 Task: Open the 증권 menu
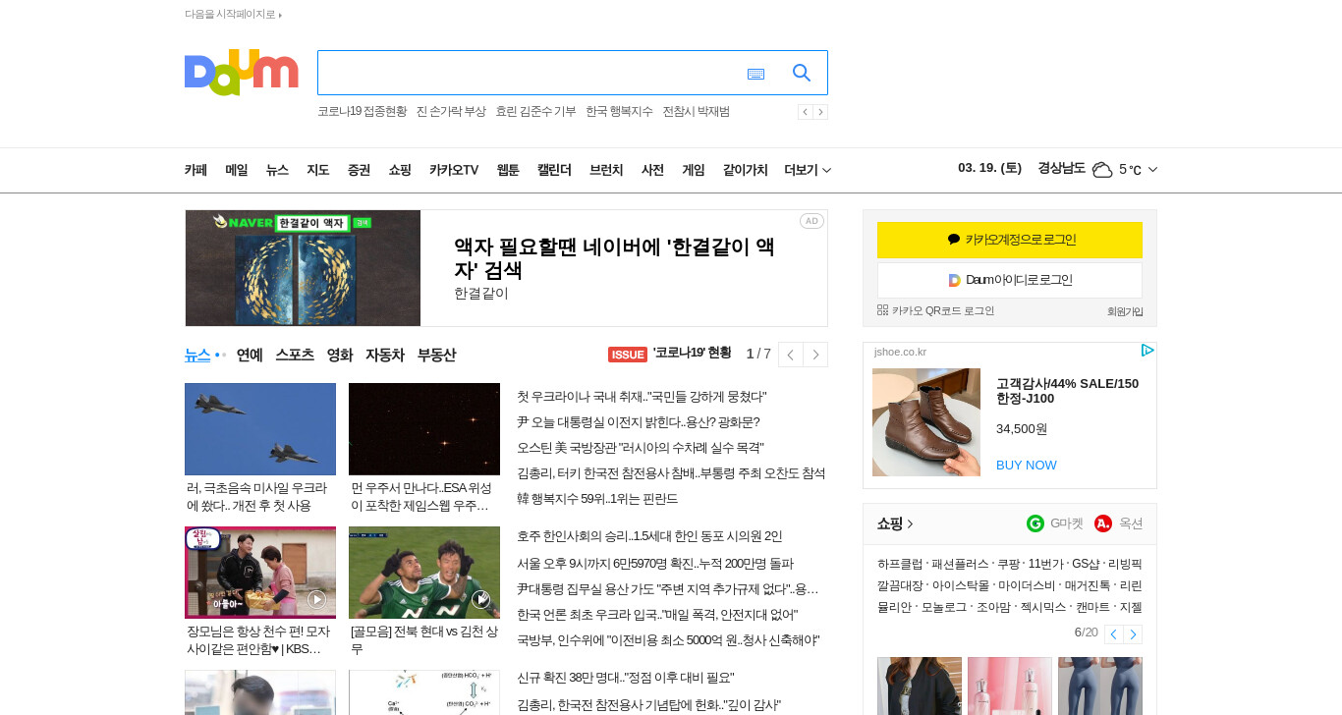(359, 170)
